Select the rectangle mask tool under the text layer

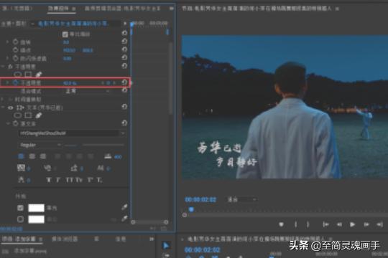[28, 115]
